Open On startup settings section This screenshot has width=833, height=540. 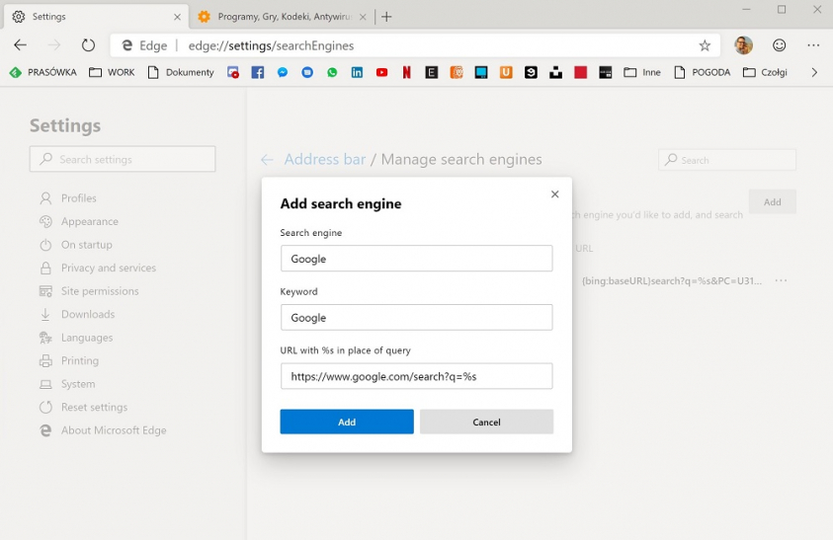(75, 245)
